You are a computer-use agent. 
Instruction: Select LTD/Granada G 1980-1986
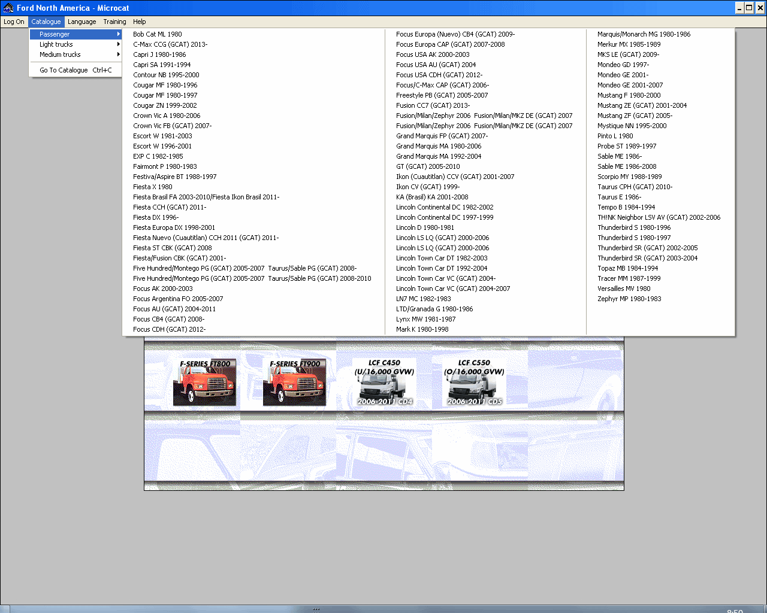coord(434,309)
